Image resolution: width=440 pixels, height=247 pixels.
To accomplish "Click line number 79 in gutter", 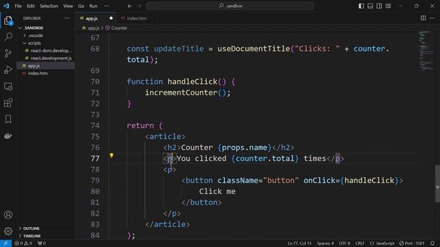I will coord(95,180).
